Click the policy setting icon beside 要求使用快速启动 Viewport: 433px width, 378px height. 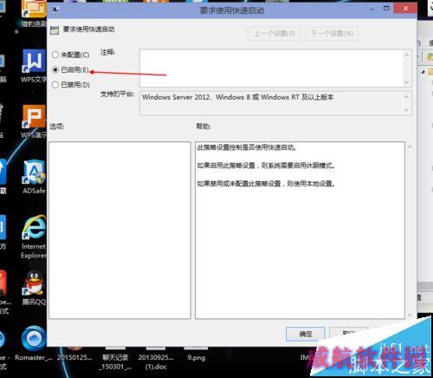(x=55, y=30)
